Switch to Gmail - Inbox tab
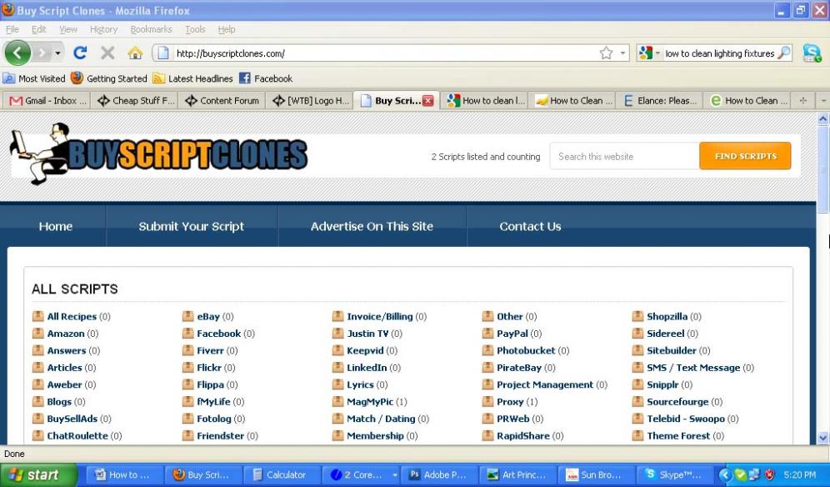 [47, 101]
